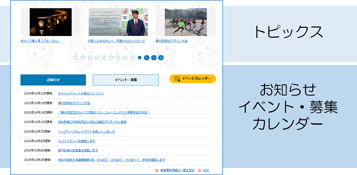Open the フォトコンテスト受賞作品が決定 news link

pos(104,112)
